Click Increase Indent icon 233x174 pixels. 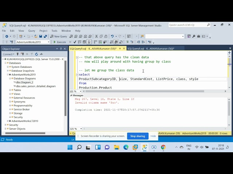click(143, 42)
